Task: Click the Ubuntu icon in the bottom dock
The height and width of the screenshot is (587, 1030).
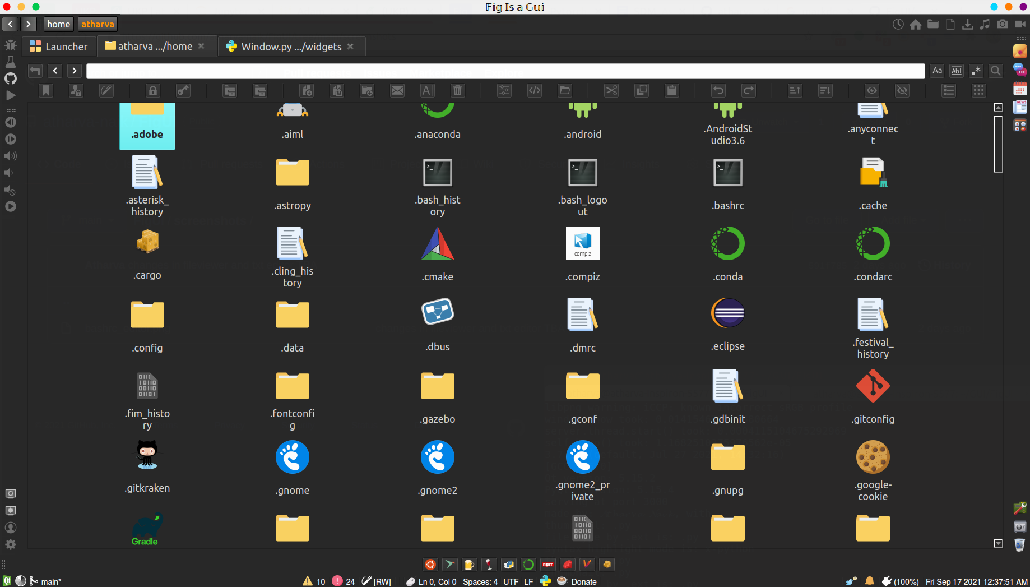Action: click(x=430, y=565)
